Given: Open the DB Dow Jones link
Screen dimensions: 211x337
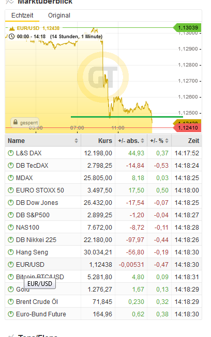Looking at the screenshot, I should [x=37, y=203].
